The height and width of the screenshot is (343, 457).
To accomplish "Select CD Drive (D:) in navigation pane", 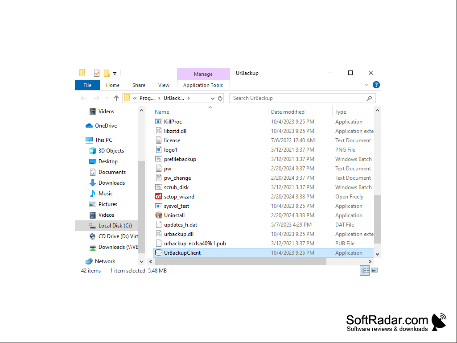I will click(114, 236).
